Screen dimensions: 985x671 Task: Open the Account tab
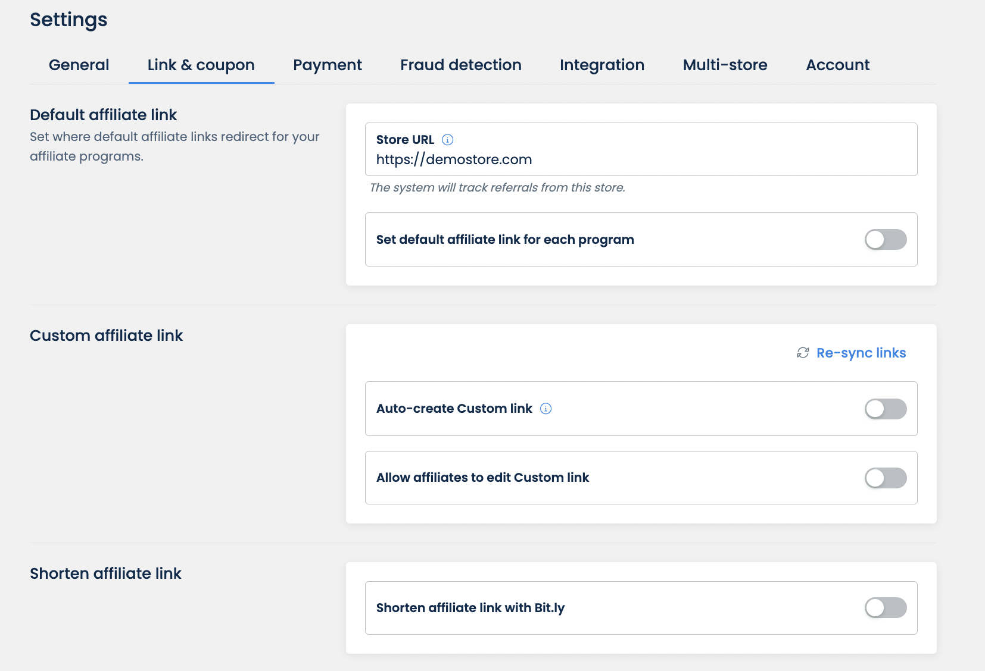click(837, 65)
